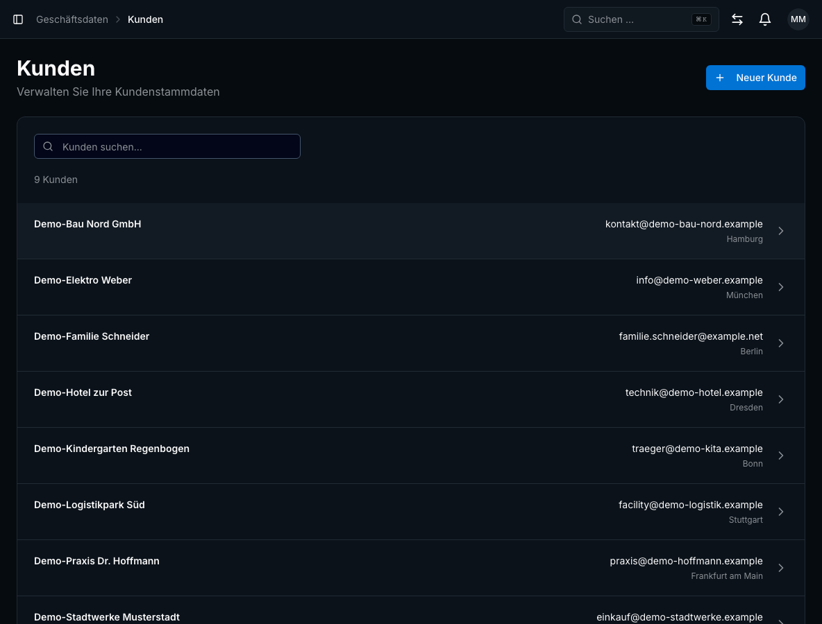Open the Demo-Familie Schneider customer
The width and height of the screenshot is (822, 624).
point(410,343)
